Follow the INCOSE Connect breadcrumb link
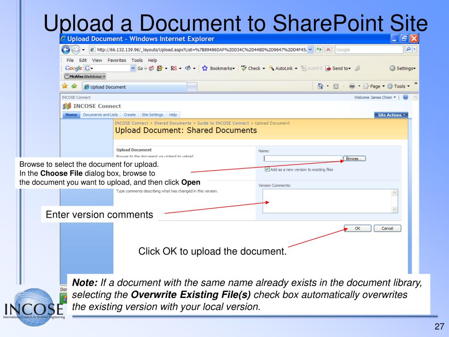This screenshot has width=449, height=337. tap(132, 123)
